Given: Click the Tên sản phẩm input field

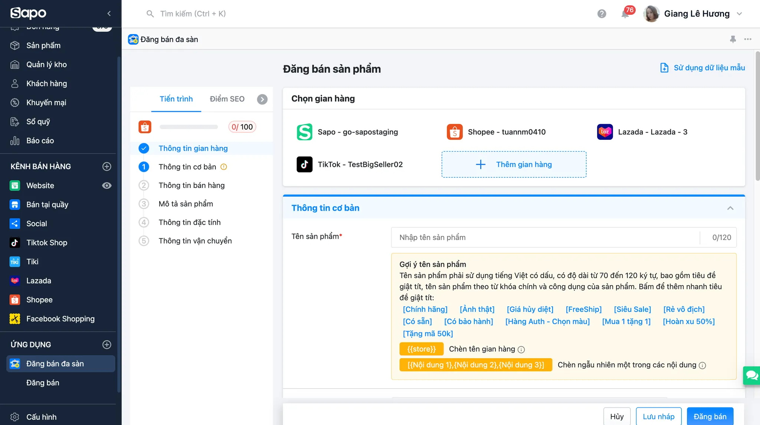Looking at the screenshot, I should click(x=545, y=237).
